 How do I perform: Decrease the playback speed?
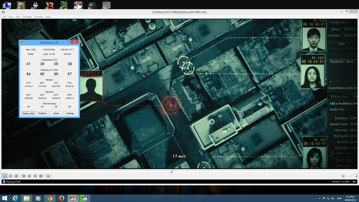coord(29,176)
